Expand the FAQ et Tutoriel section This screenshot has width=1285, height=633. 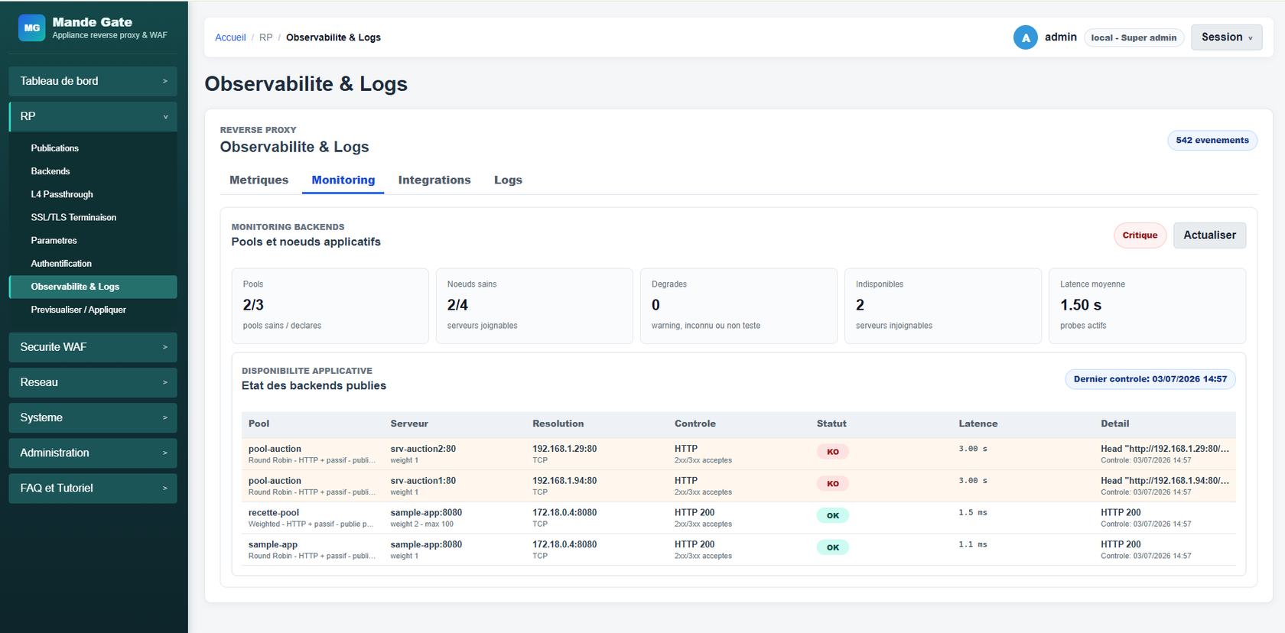93,488
